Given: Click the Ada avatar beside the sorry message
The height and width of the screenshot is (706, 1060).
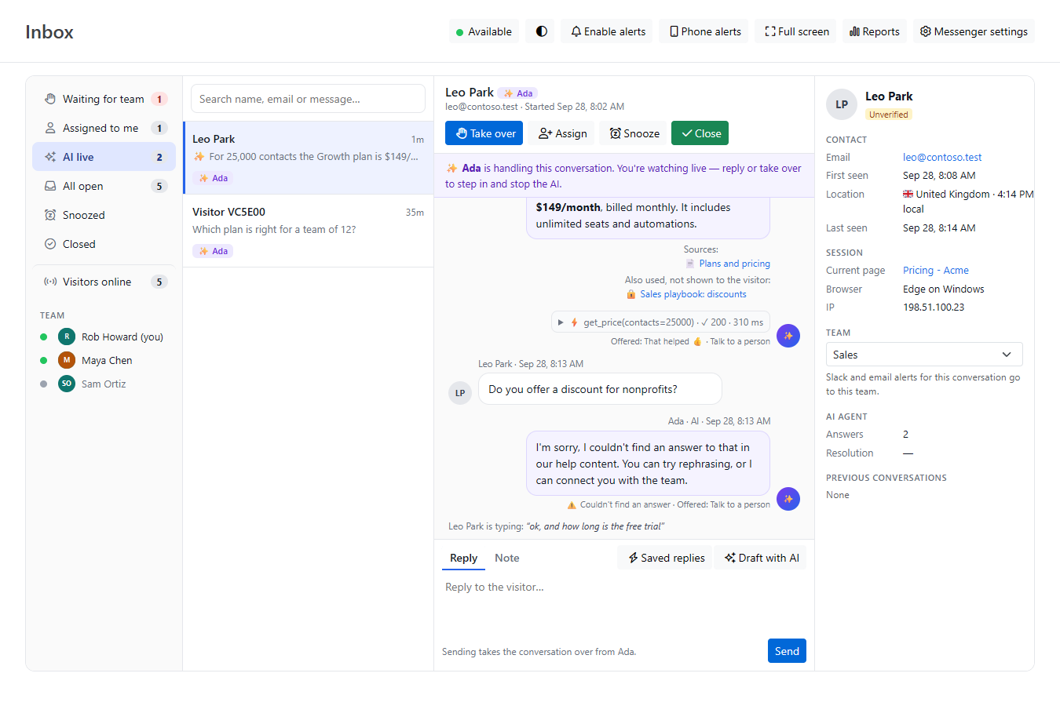Looking at the screenshot, I should (x=788, y=499).
